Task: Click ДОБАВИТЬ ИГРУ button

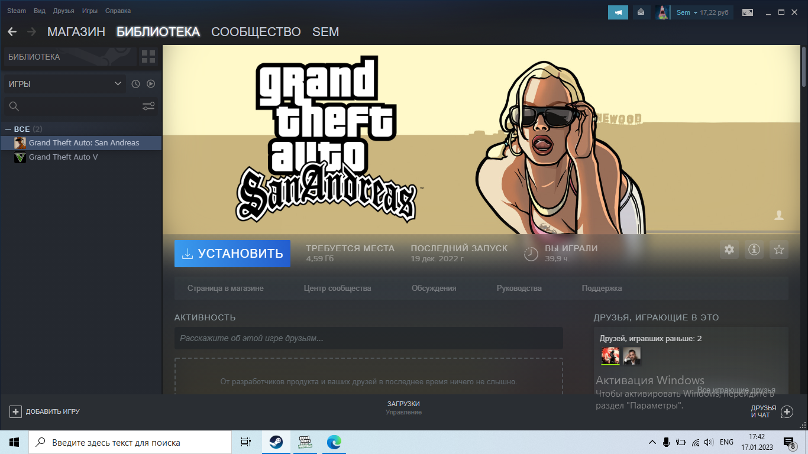Action: 45,411
